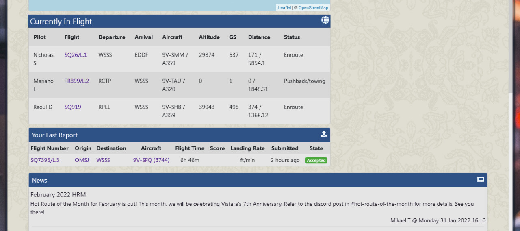Click the Pilot column header
Viewport: 520px width, 231px height.
click(x=40, y=37)
